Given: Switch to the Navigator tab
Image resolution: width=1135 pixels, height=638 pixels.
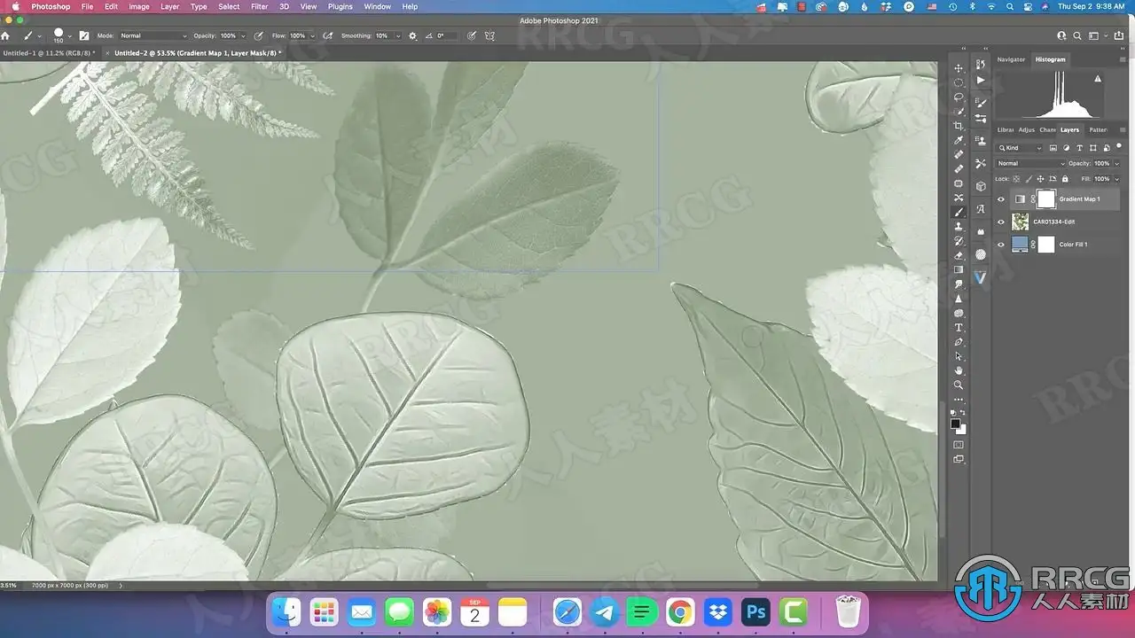Looking at the screenshot, I should (x=1011, y=59).
